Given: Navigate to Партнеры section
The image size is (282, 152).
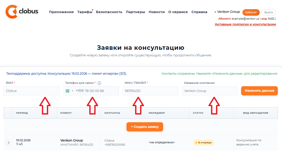Looking at the screenshot, I should pos(135,12).
